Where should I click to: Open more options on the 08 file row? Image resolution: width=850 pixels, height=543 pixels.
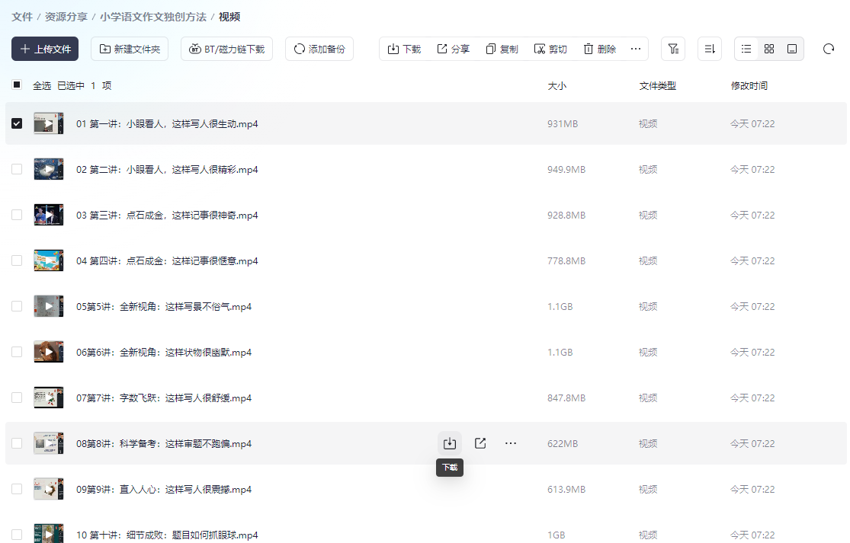[x=511, y=443]
